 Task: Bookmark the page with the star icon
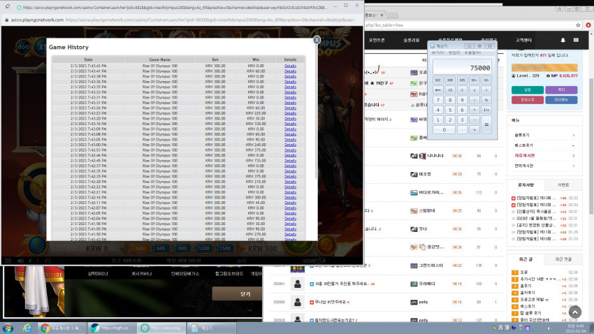pos(578,25)
